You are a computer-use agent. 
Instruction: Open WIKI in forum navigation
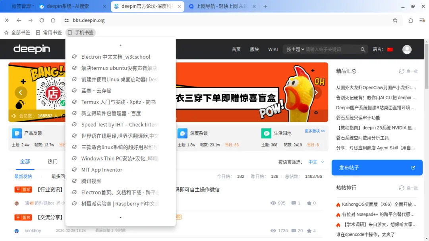(273, 49)
